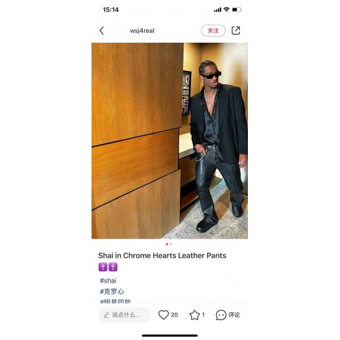Open the #克罗心 hashtag
The width and height of the screenshot is (340, 340).
(x=112, y=291)
